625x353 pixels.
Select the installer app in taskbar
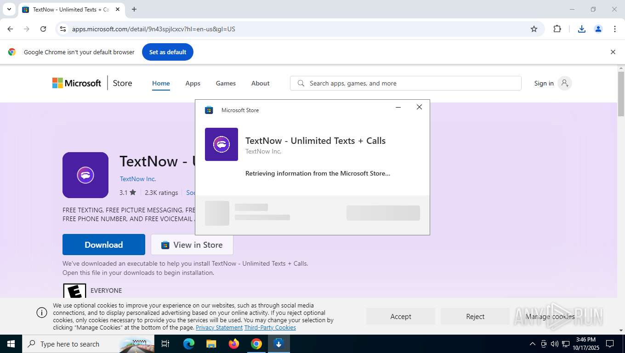[x=279, y=344]
